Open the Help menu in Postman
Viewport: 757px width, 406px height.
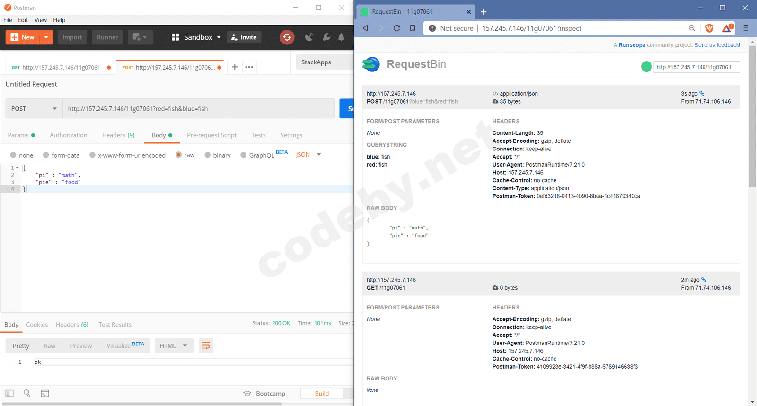(59, 20)
